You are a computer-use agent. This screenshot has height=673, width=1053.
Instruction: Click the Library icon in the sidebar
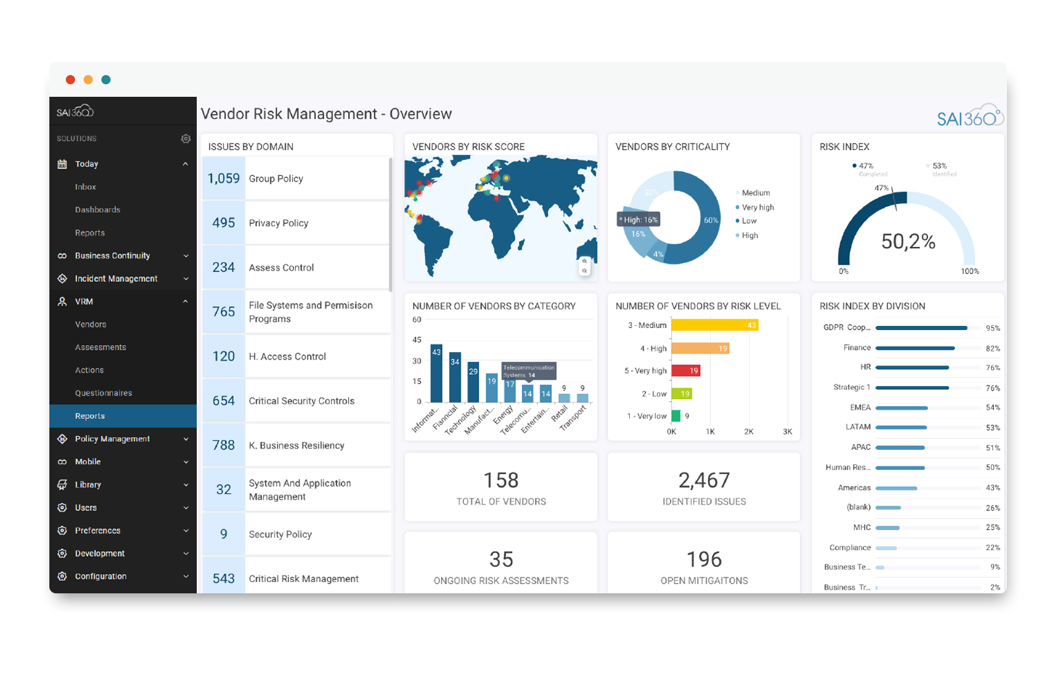point(61,484)
